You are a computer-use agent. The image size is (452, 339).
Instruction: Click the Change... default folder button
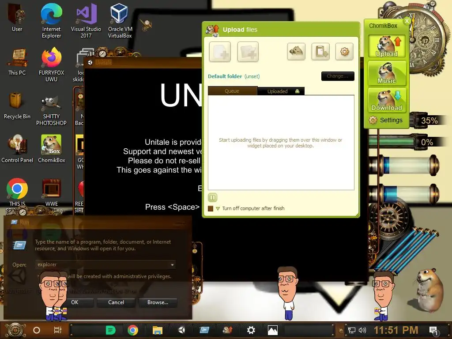(338, 76)
